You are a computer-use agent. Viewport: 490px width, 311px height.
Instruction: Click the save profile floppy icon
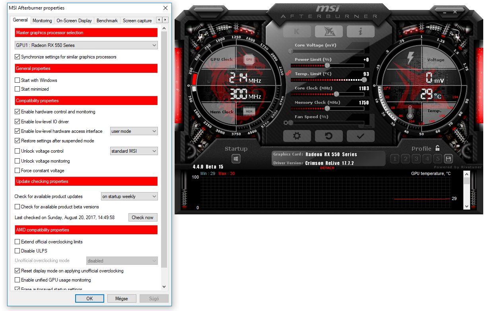pyautogui.click(x=449, y=159)
